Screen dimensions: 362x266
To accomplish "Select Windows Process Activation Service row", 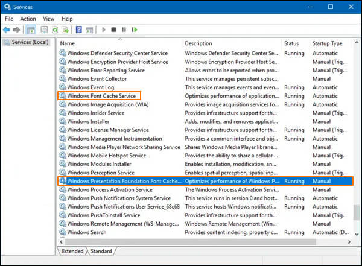I will [205, 189].
